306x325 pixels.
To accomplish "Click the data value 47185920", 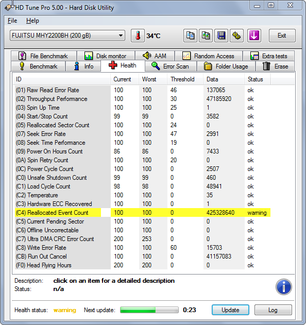I will click(x=219, y=99).
